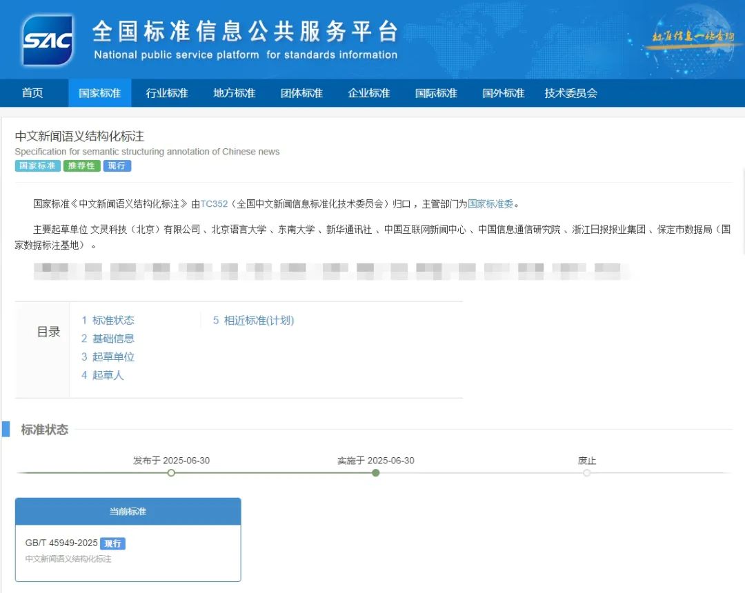Image resolution: width=745 pixels, height=593 pixels.
Task: Open the 技术委员会 nav item
Action: click(570, 93)
